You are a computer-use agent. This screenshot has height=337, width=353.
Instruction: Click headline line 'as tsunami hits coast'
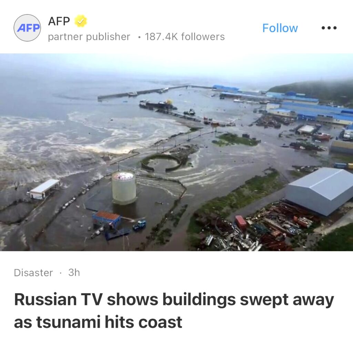[98, 322]
